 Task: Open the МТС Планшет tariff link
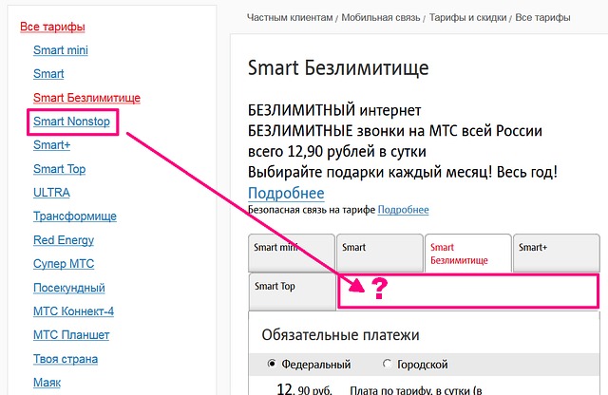click(71, 335)
